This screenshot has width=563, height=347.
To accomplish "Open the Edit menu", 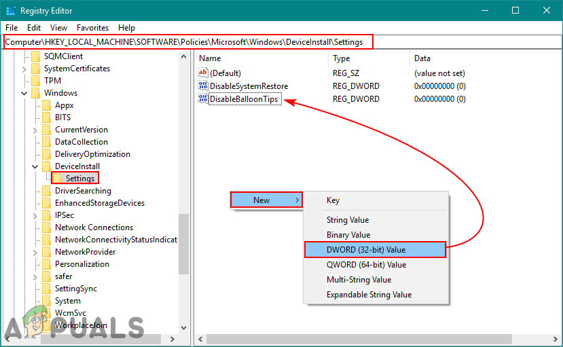I will point(34,28).
